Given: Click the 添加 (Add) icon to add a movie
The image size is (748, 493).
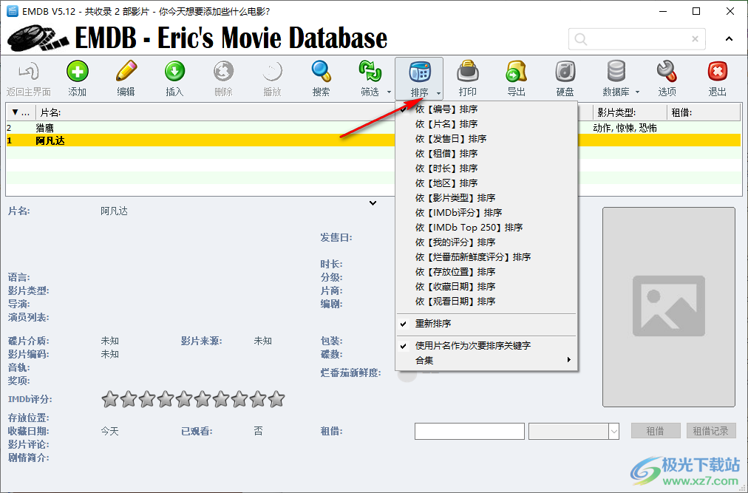Looking at the screenshot, I should pos(78,78).
